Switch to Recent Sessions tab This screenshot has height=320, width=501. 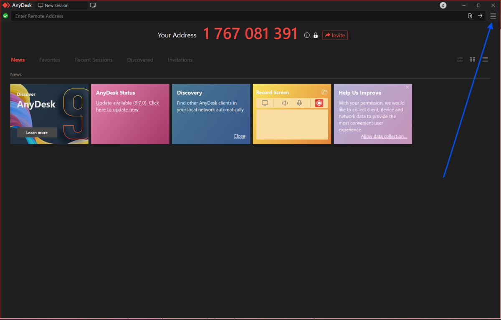click(x=94, y=60)
